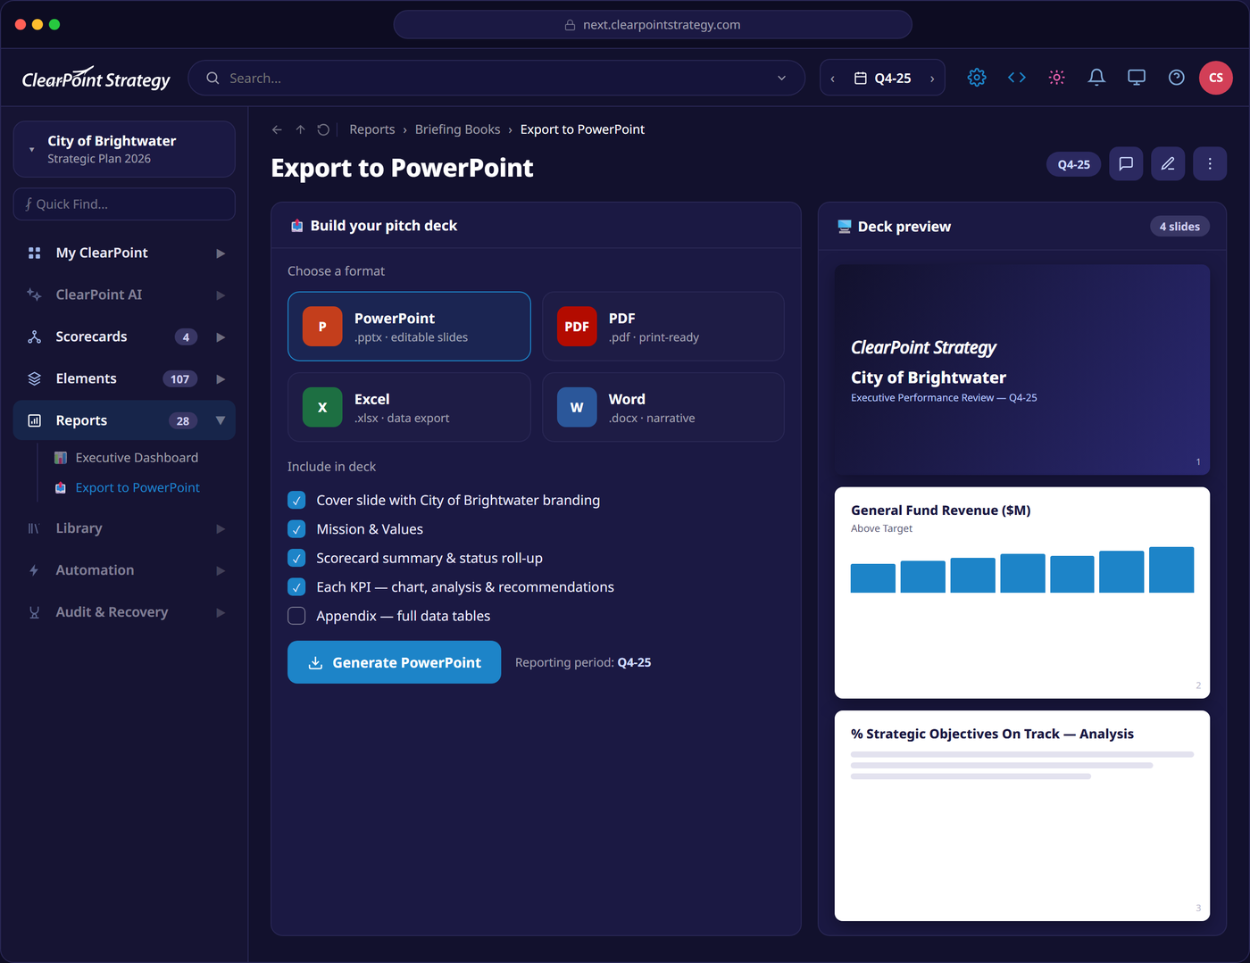The image size is (1250, 963).
Task: Expand ClearPoint AI arrow
Action: pyautogui.click(x=221, y=295)
